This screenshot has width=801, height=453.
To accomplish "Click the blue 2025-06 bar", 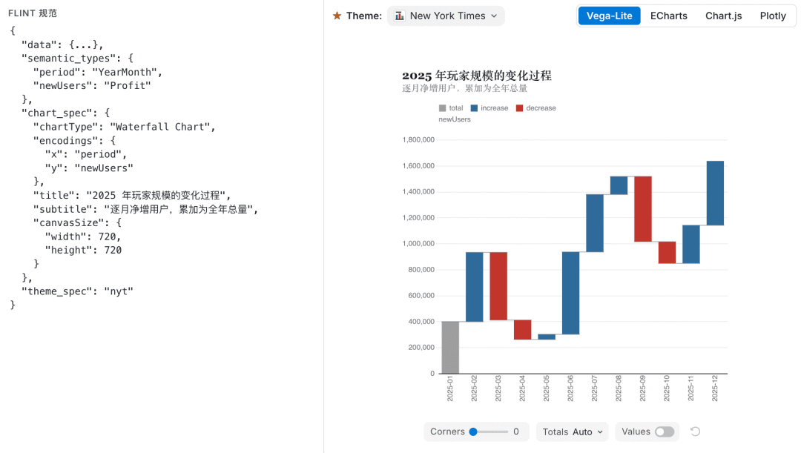I will tap(570, 293).
